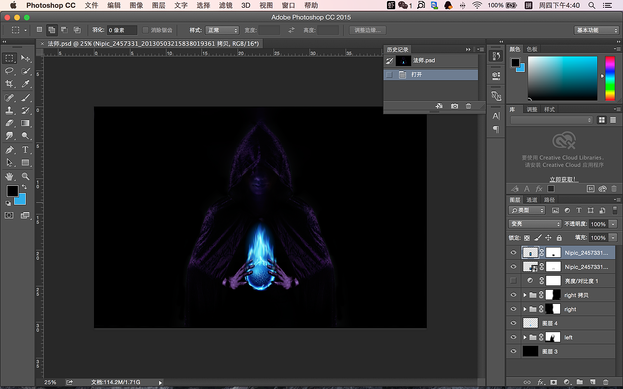623x389 pixels.
Task: Open the layer filter type dropdown
Action: tap(527, 211)
